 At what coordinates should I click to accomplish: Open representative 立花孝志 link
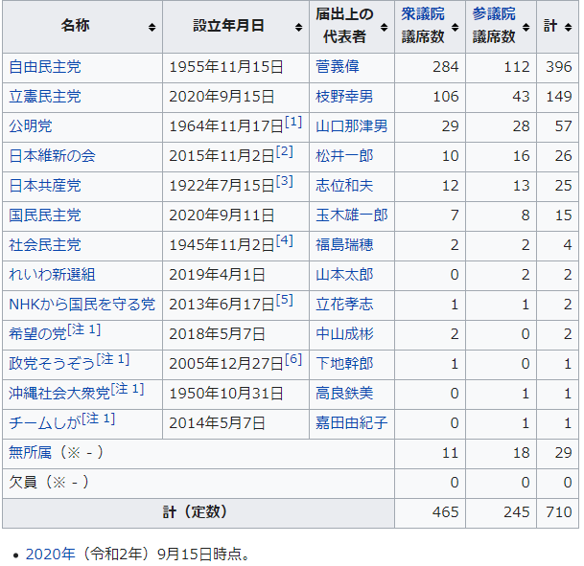pos(344,305)
